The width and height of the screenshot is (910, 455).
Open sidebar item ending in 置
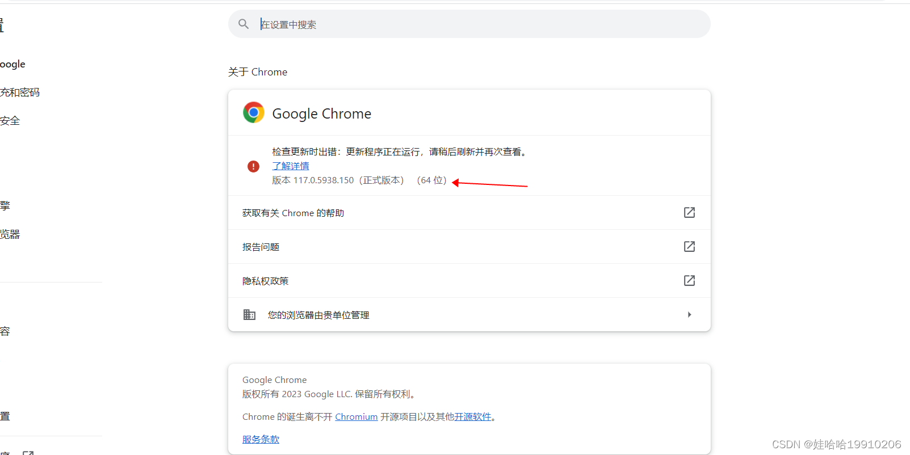pos(5,416)
